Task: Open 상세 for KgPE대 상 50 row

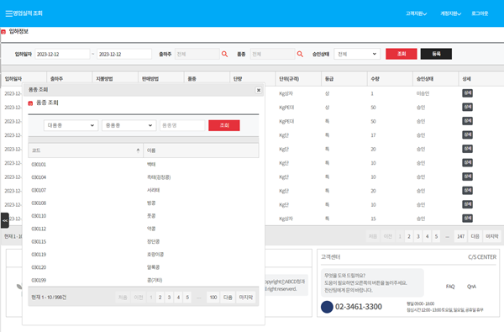Action: [467, 107]
